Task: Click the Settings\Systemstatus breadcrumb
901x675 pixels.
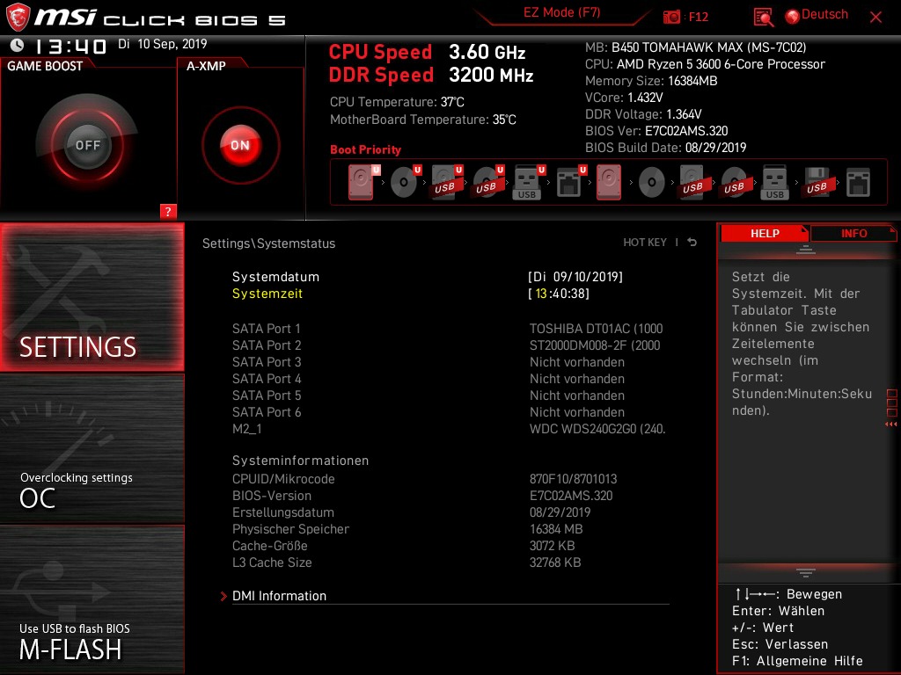Action: click(x=268, y=243)
